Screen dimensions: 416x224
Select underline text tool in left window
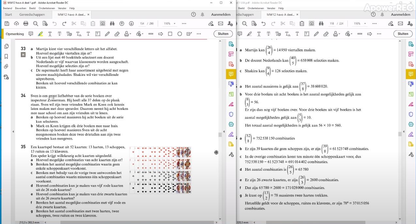[50, 34]
